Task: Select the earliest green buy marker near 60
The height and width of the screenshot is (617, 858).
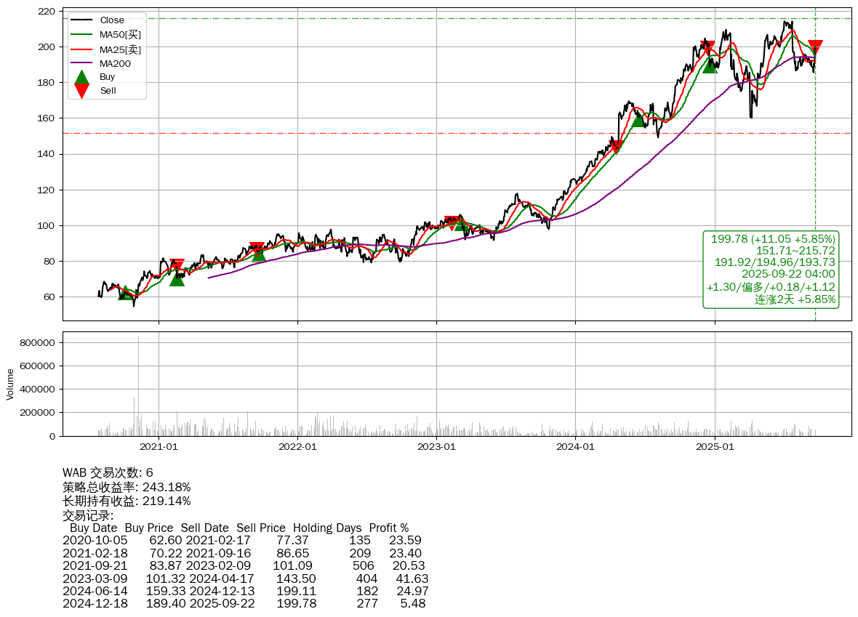Action: tap(124, 292)
